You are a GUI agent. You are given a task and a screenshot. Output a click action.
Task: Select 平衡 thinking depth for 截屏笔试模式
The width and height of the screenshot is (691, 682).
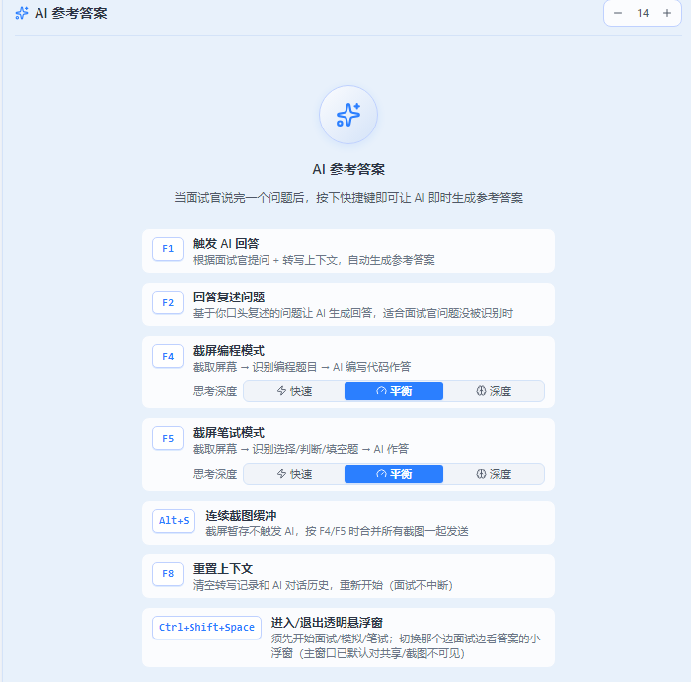(394, 474)
